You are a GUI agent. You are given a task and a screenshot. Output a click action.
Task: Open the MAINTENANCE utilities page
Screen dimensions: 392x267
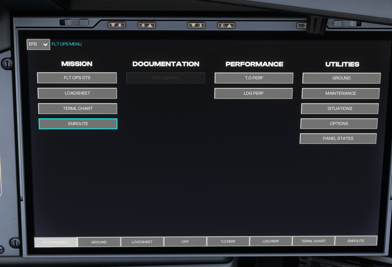[x=340, y=93]
